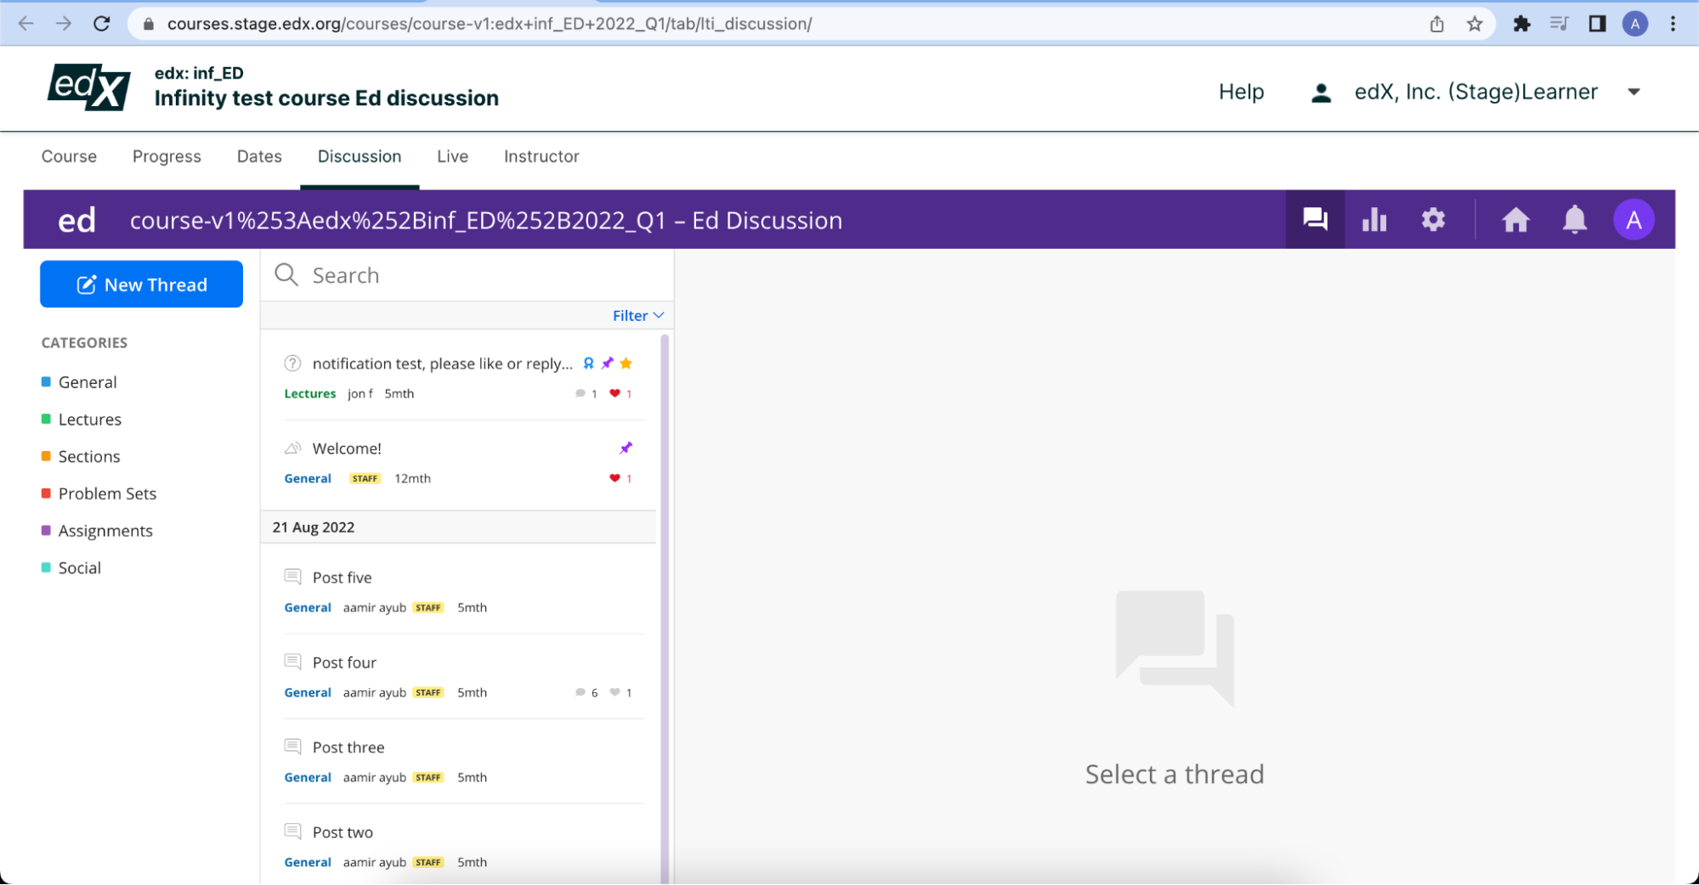Start a New Thread
The height and width of the screenshot is (885, 1699).
click(x=141, y=285)
